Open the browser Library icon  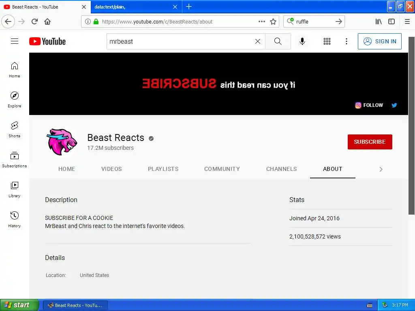379,22
